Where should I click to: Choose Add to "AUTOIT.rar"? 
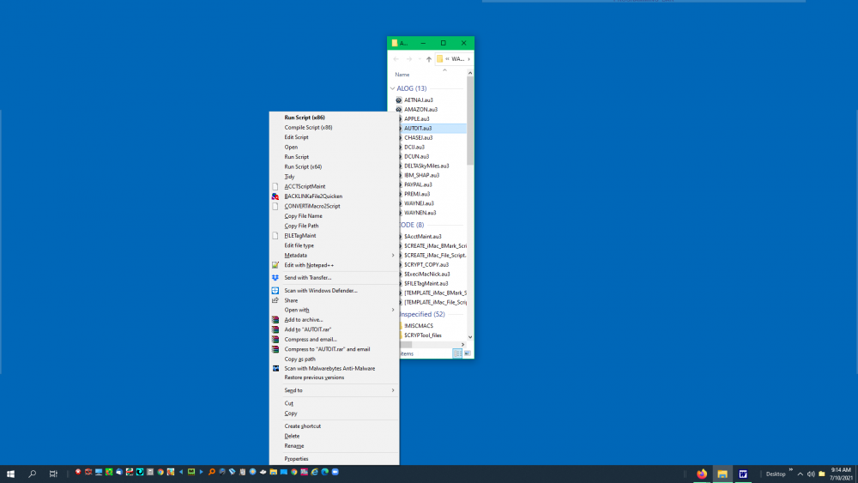click(x=334, y=329)
